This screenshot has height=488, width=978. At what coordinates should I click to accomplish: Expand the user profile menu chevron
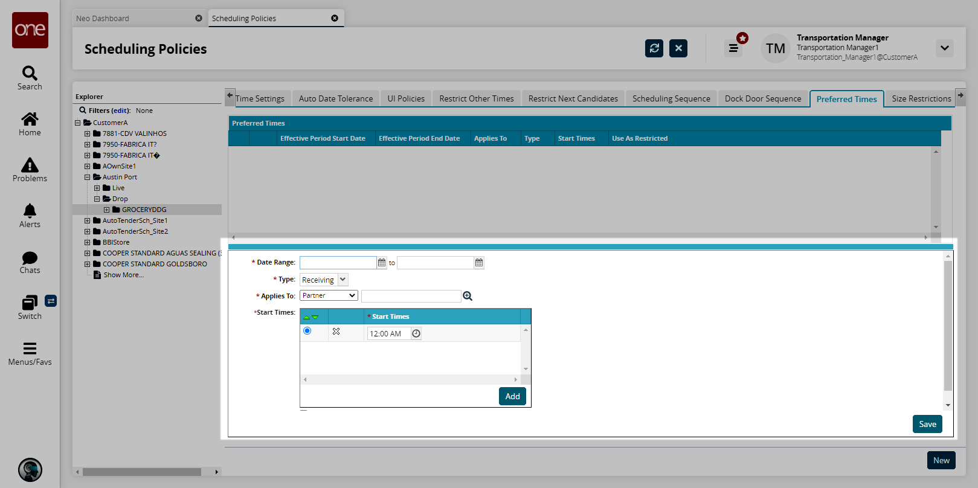click(x=944, y=48)
